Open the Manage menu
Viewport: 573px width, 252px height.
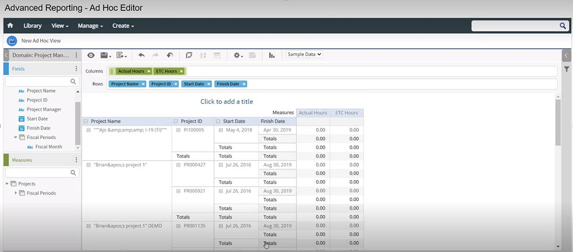[90, 26]
